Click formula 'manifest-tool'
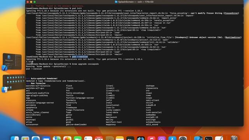The height and width of the screenshot is (140, 249). click(114, 122)
